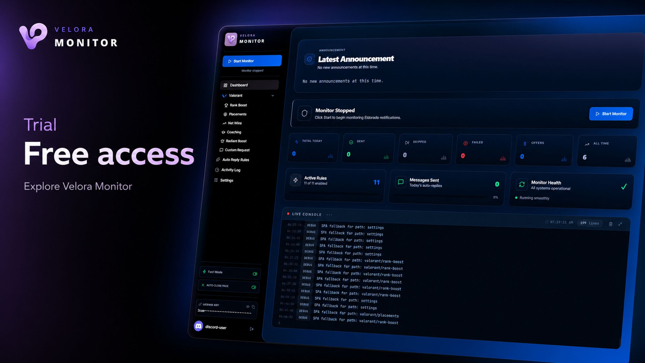Open the Placements page
The width and height of the screenshot is (645, 363).
[235, 114]
